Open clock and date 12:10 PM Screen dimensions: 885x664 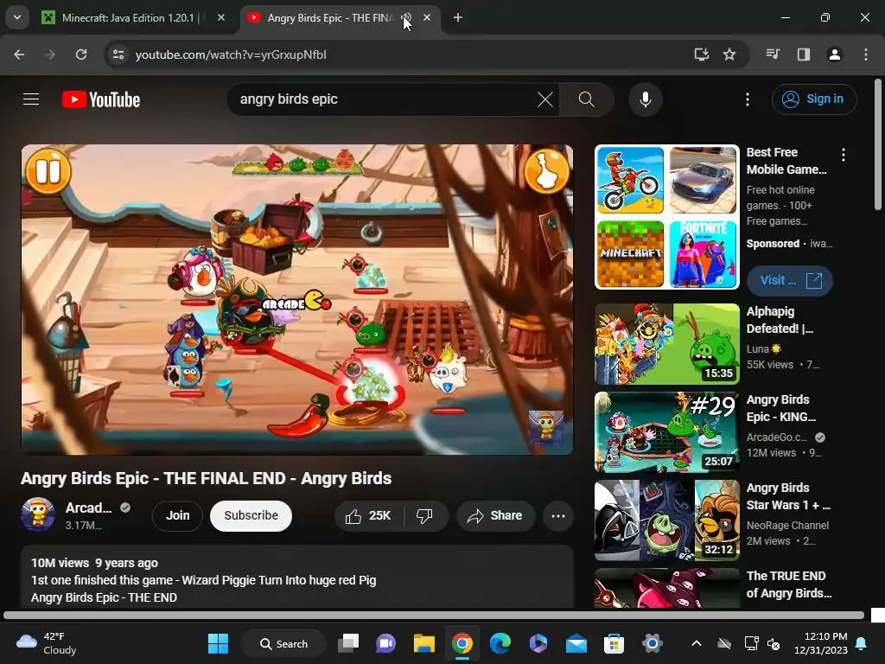pyautogui.click(x=821, y=643)
